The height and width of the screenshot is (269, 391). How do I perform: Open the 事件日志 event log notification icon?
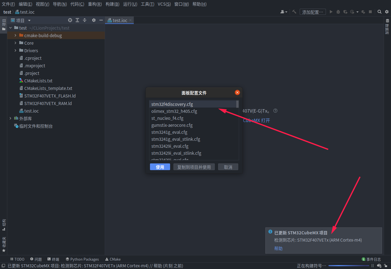point(364,259)
